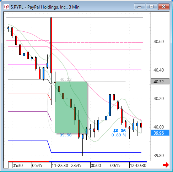The width and height of the screenshot is (173, 172).
Task: Click the red session bar above timeline
Action: click(29, 162)
